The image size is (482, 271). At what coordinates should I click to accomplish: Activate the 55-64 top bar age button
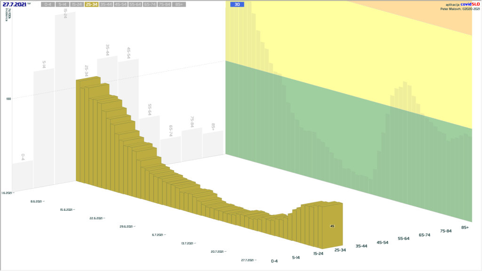[x=136, y=4]
